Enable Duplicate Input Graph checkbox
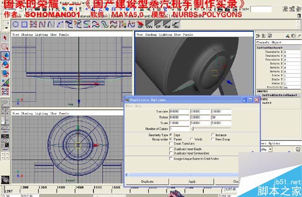Screen dimensions: 302x197 171,149
